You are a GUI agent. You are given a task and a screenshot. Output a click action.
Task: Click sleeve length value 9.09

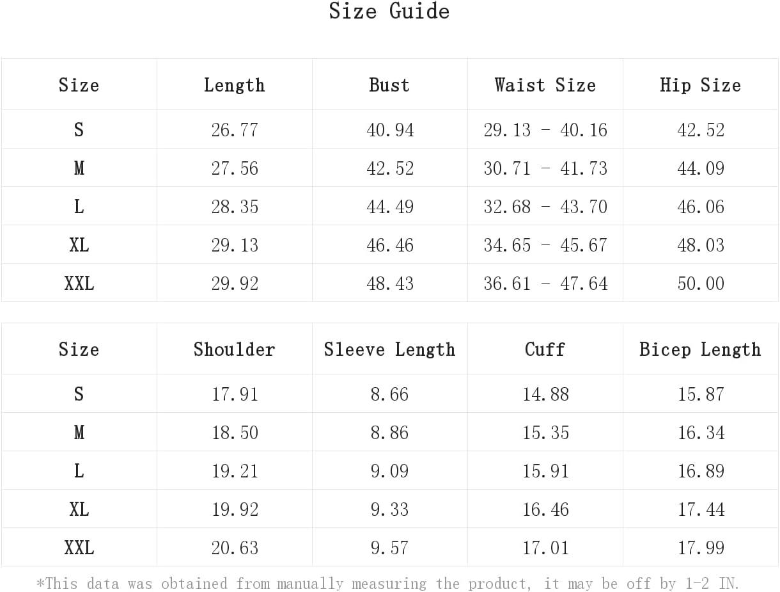389,471
